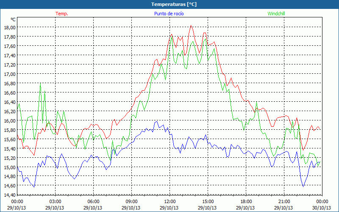The width and height of the screenshot is (339, 212).
Task: Click the 15,20 y-axis value
Action: [10, 158]
